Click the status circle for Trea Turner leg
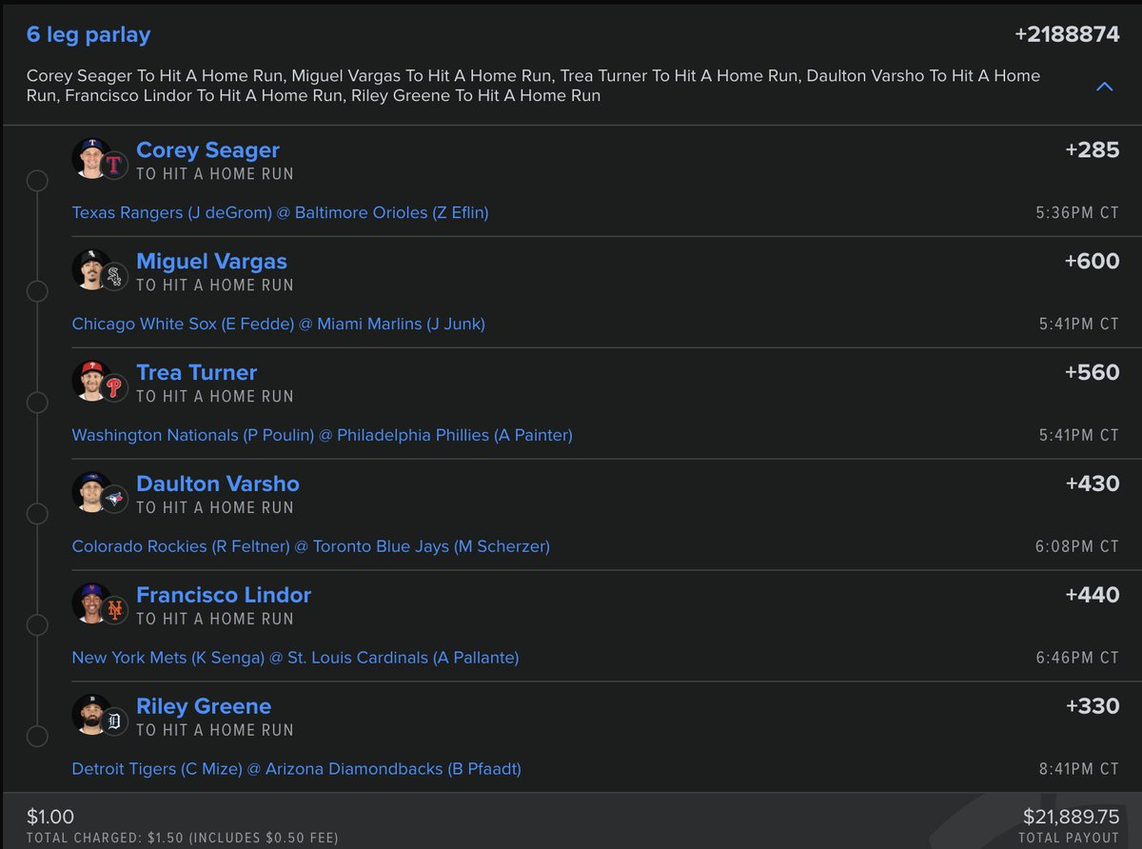 [x=37, y=403]
